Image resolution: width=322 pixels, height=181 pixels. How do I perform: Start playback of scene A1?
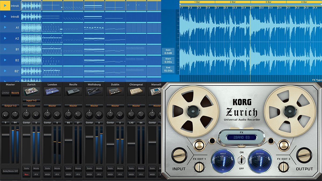pos(5,27)
